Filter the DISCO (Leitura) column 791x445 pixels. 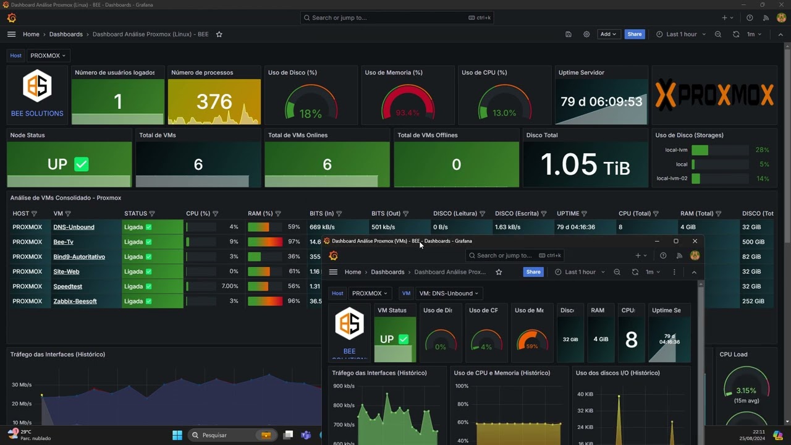point(482,214)
